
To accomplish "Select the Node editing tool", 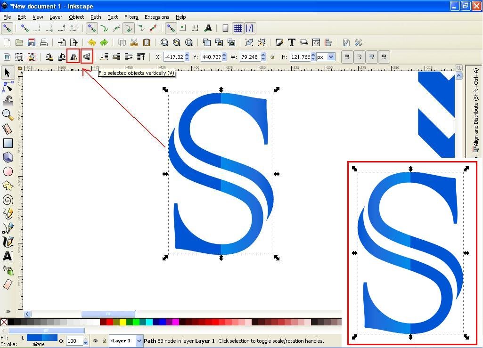I will [x=8, y=87].
